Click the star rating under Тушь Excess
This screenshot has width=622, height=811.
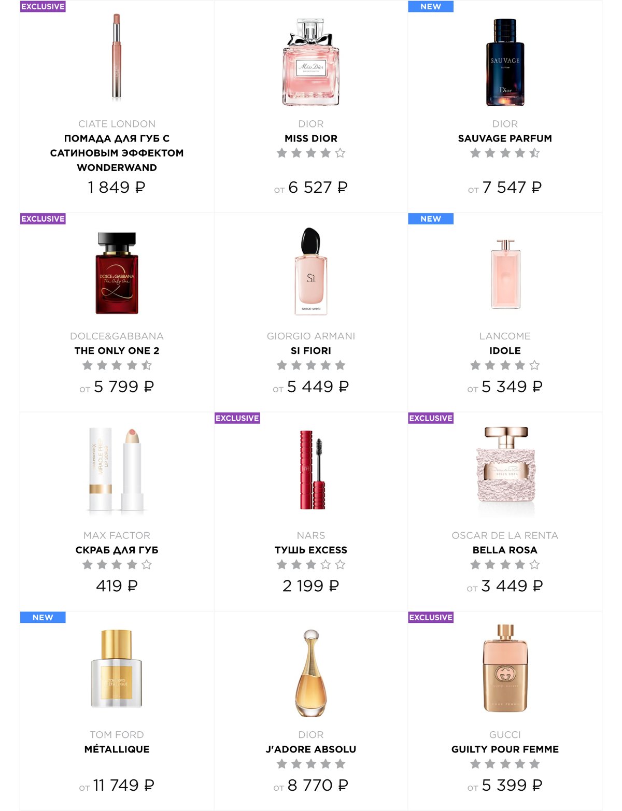(311, 565)
